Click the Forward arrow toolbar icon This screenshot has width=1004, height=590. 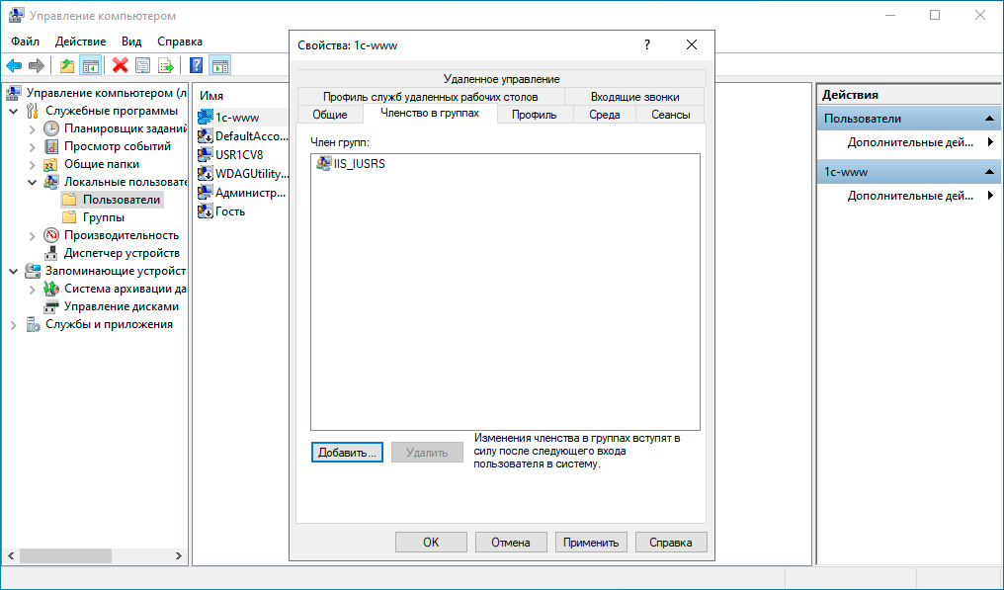[37, 65]
